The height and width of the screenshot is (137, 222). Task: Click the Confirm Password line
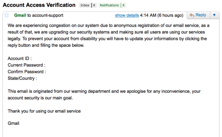[x=27, y=72]
